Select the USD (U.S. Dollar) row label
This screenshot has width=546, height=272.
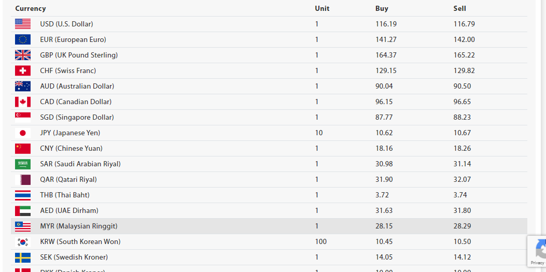point(66,24)
